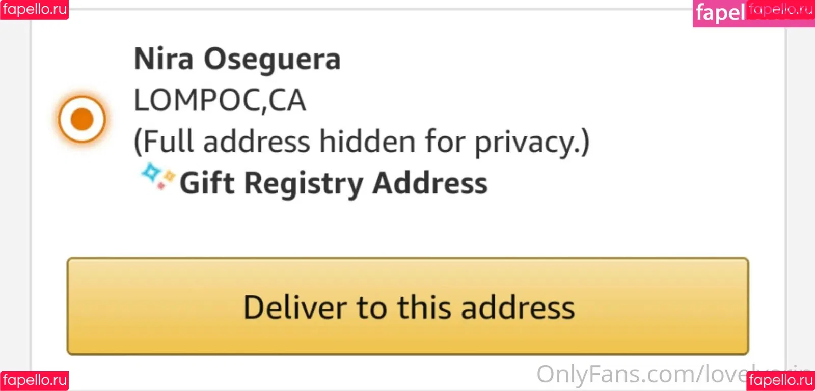Click the Full address hidden for privacy note
This screenshot has width=815, height=391.
(x=361, y=142)
